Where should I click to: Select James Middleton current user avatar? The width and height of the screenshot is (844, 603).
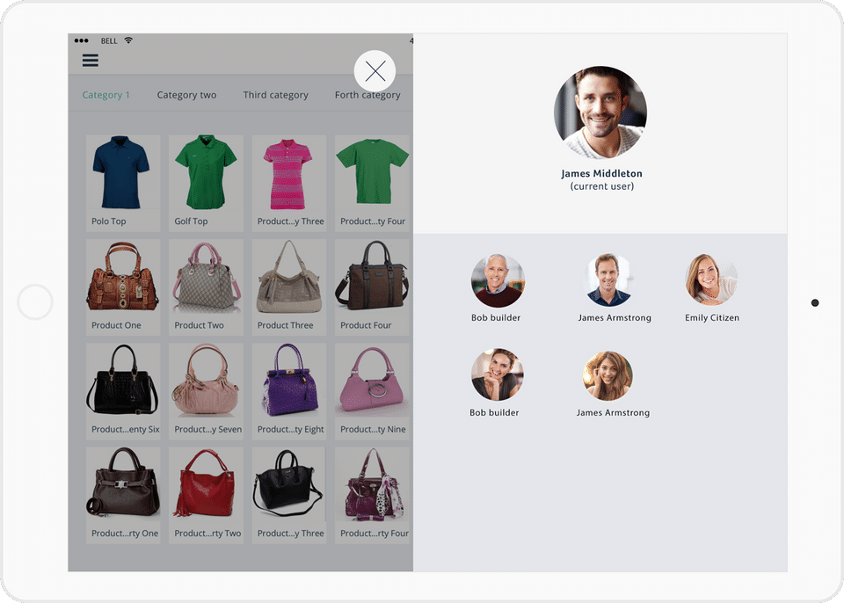[600, 113]
